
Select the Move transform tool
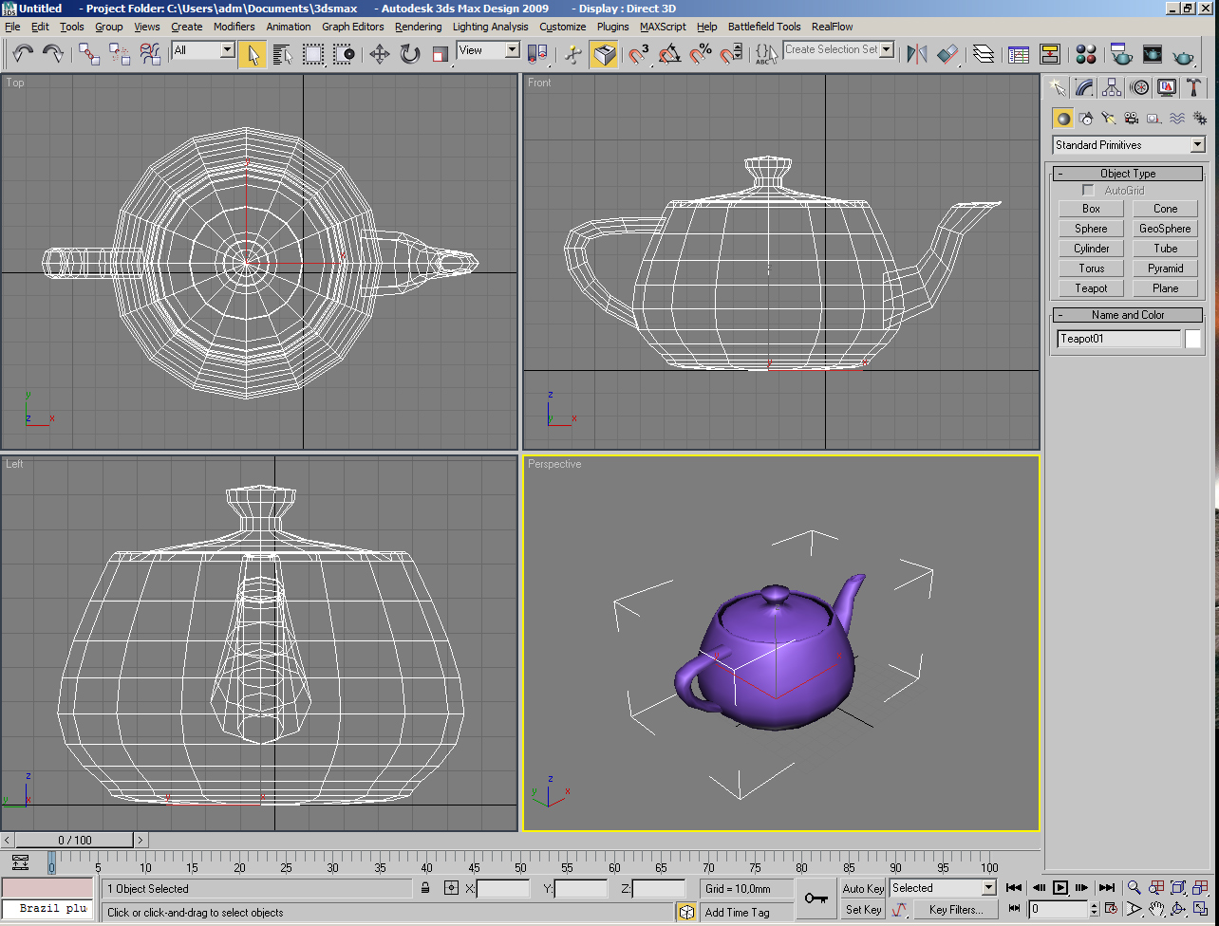pos(380,54)
